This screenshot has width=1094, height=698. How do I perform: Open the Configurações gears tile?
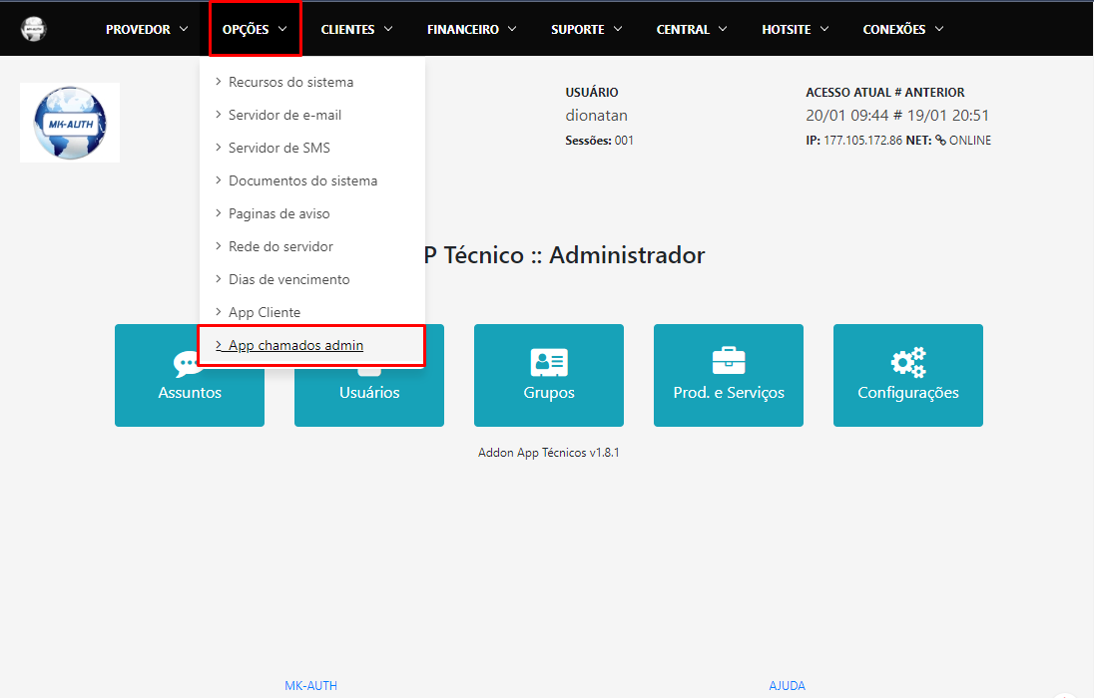click(x=908, y=376)
